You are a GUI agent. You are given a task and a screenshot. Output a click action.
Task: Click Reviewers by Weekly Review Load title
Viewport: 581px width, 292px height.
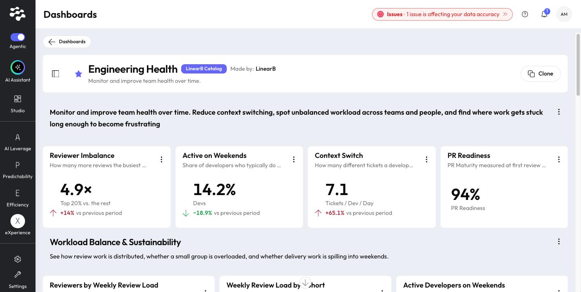104,285
